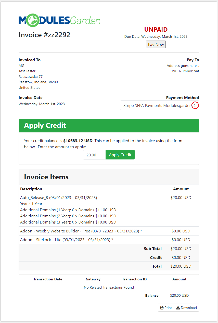Click the Sub Total label

[x=153, y=249]
